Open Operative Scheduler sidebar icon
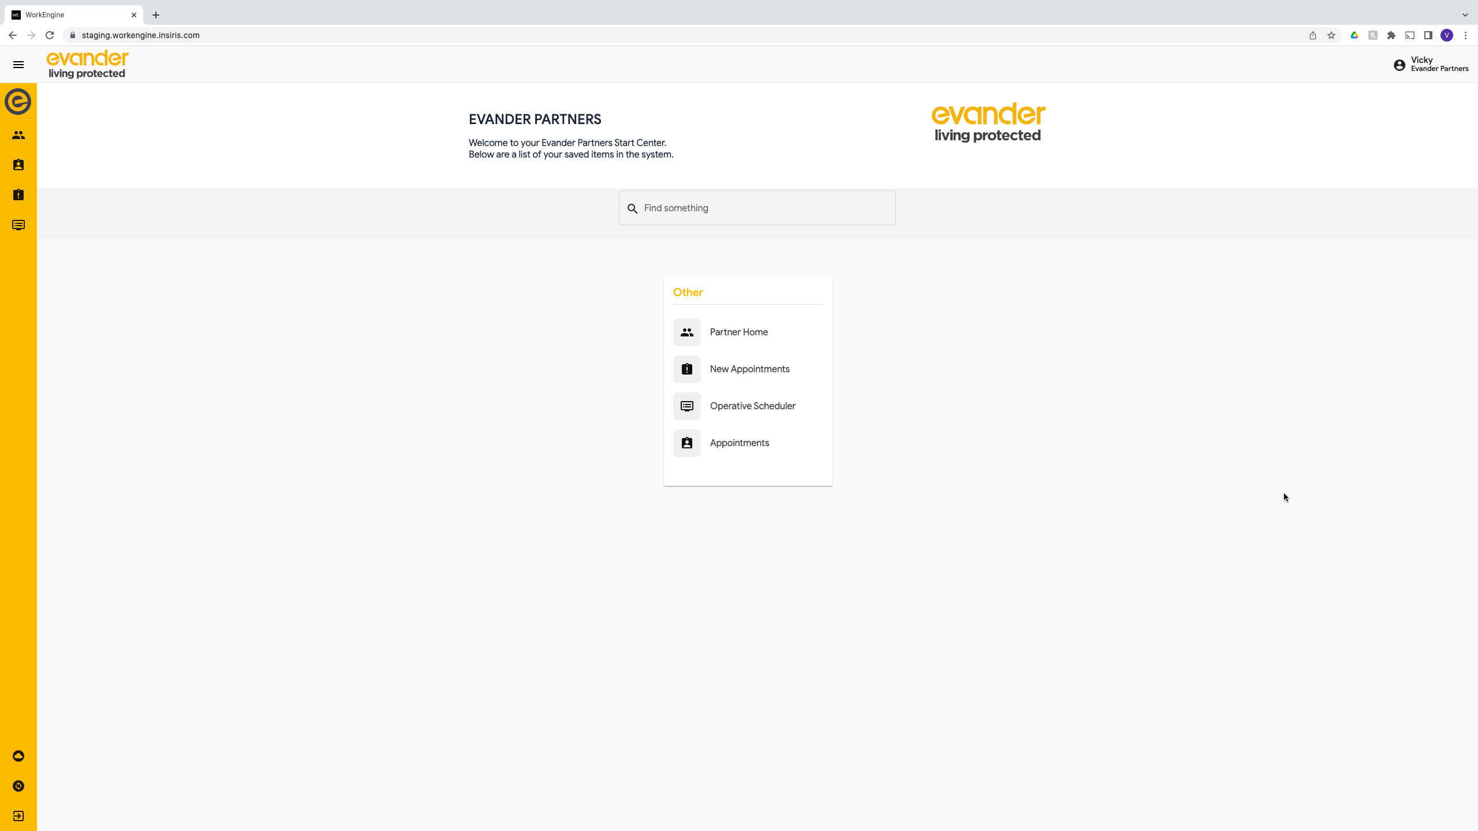This screenshot has width=1478, height=831. tap(18, 225)
